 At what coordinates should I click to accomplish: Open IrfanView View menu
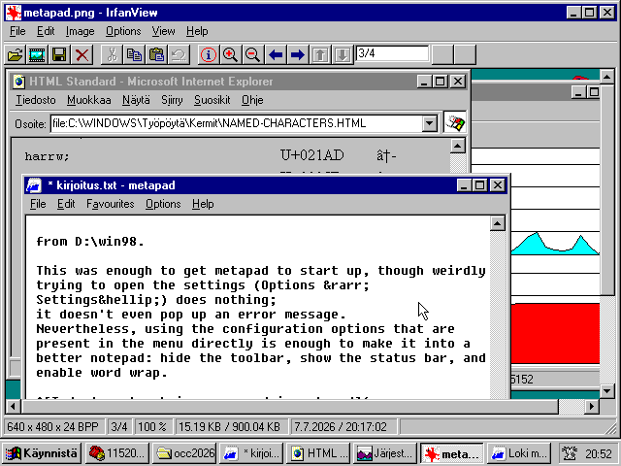163,31
